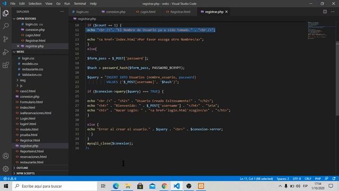
Task: Expand the img folder
Action: tap(22, 80)
